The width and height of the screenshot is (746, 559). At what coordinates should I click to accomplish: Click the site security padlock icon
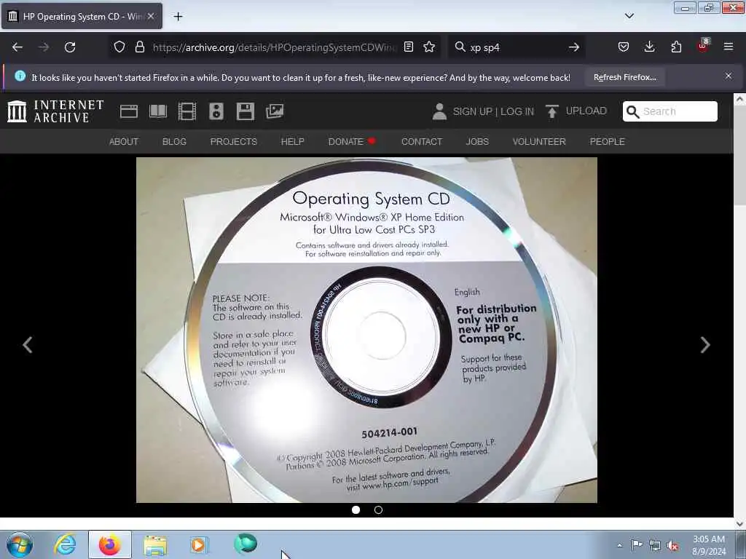[139, 47]
